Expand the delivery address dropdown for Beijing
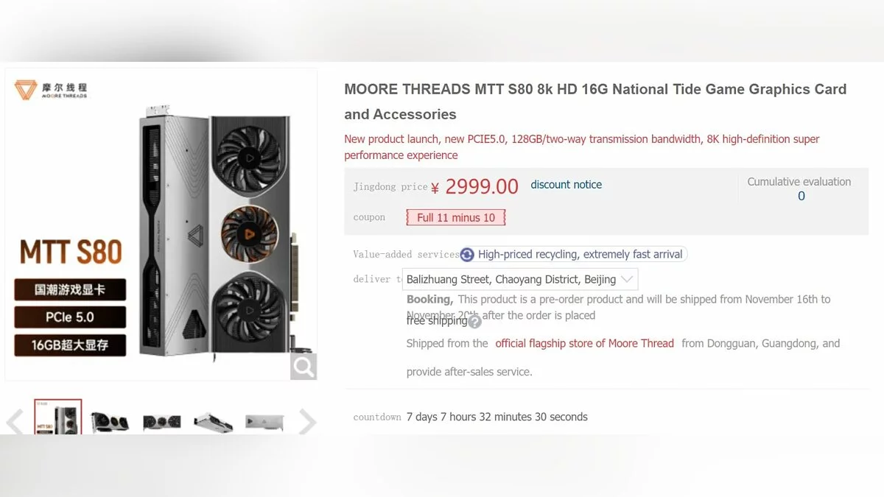The height and width of the screenshot is (497, 884). coord(627,280)
